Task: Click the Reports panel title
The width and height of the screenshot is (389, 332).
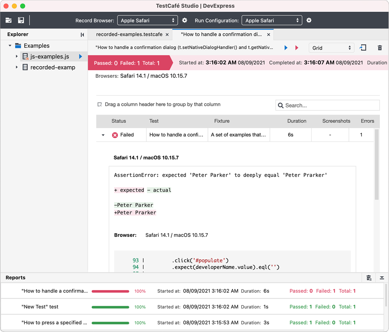Action: point(15,278)
